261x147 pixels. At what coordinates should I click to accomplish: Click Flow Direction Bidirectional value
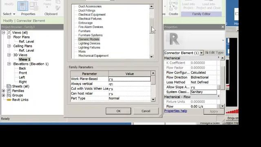pyautogui.click(x=203, y=77)
